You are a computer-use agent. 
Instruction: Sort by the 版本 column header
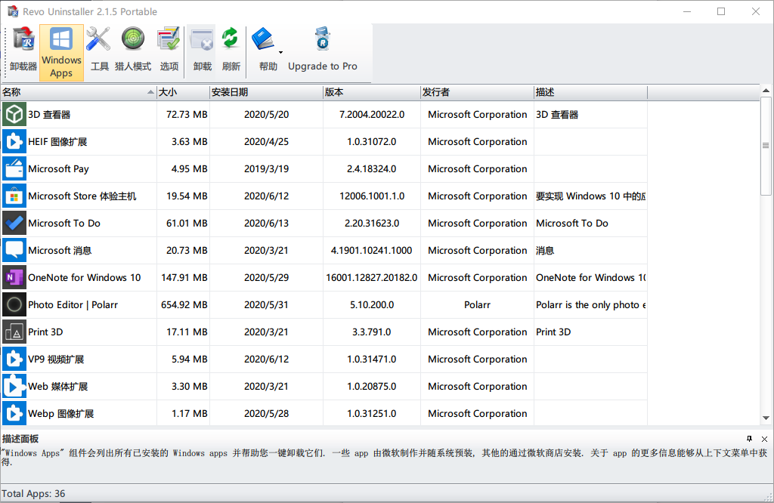coord(372,92)
